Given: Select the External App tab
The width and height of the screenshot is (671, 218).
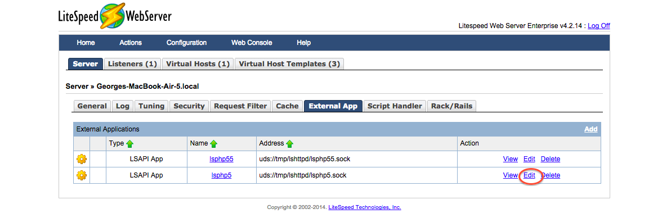Looking at the screenshot, I should pyautogui.click(x=333, y=106).
